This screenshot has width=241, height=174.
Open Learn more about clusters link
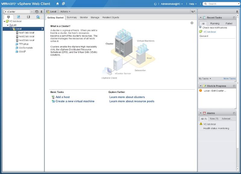(x=127, y=97)
